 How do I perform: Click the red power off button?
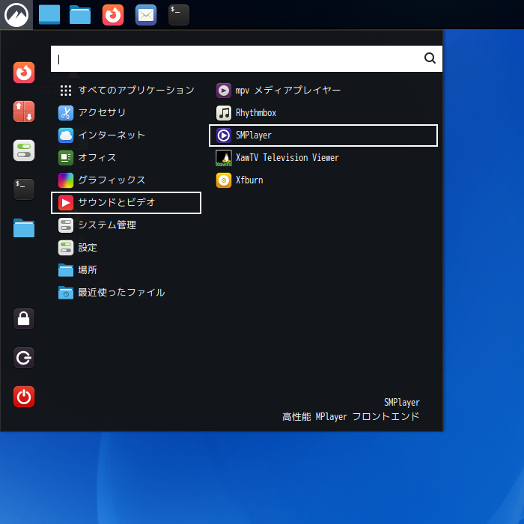(x=24, y=397)
